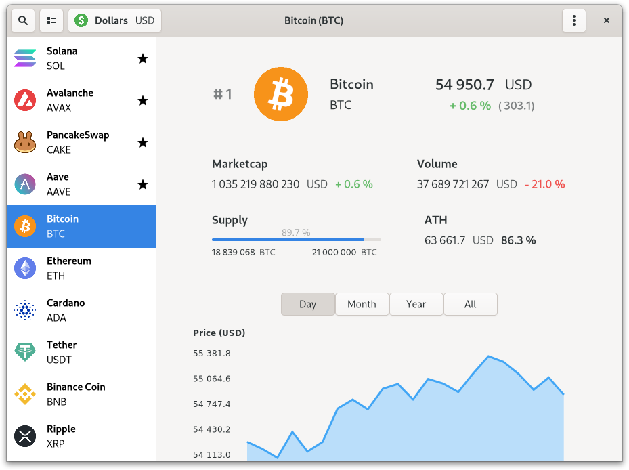629x470 pixels.
Task: Click the marketcap value 1 035 219 880 230
Action: point(255,184)
